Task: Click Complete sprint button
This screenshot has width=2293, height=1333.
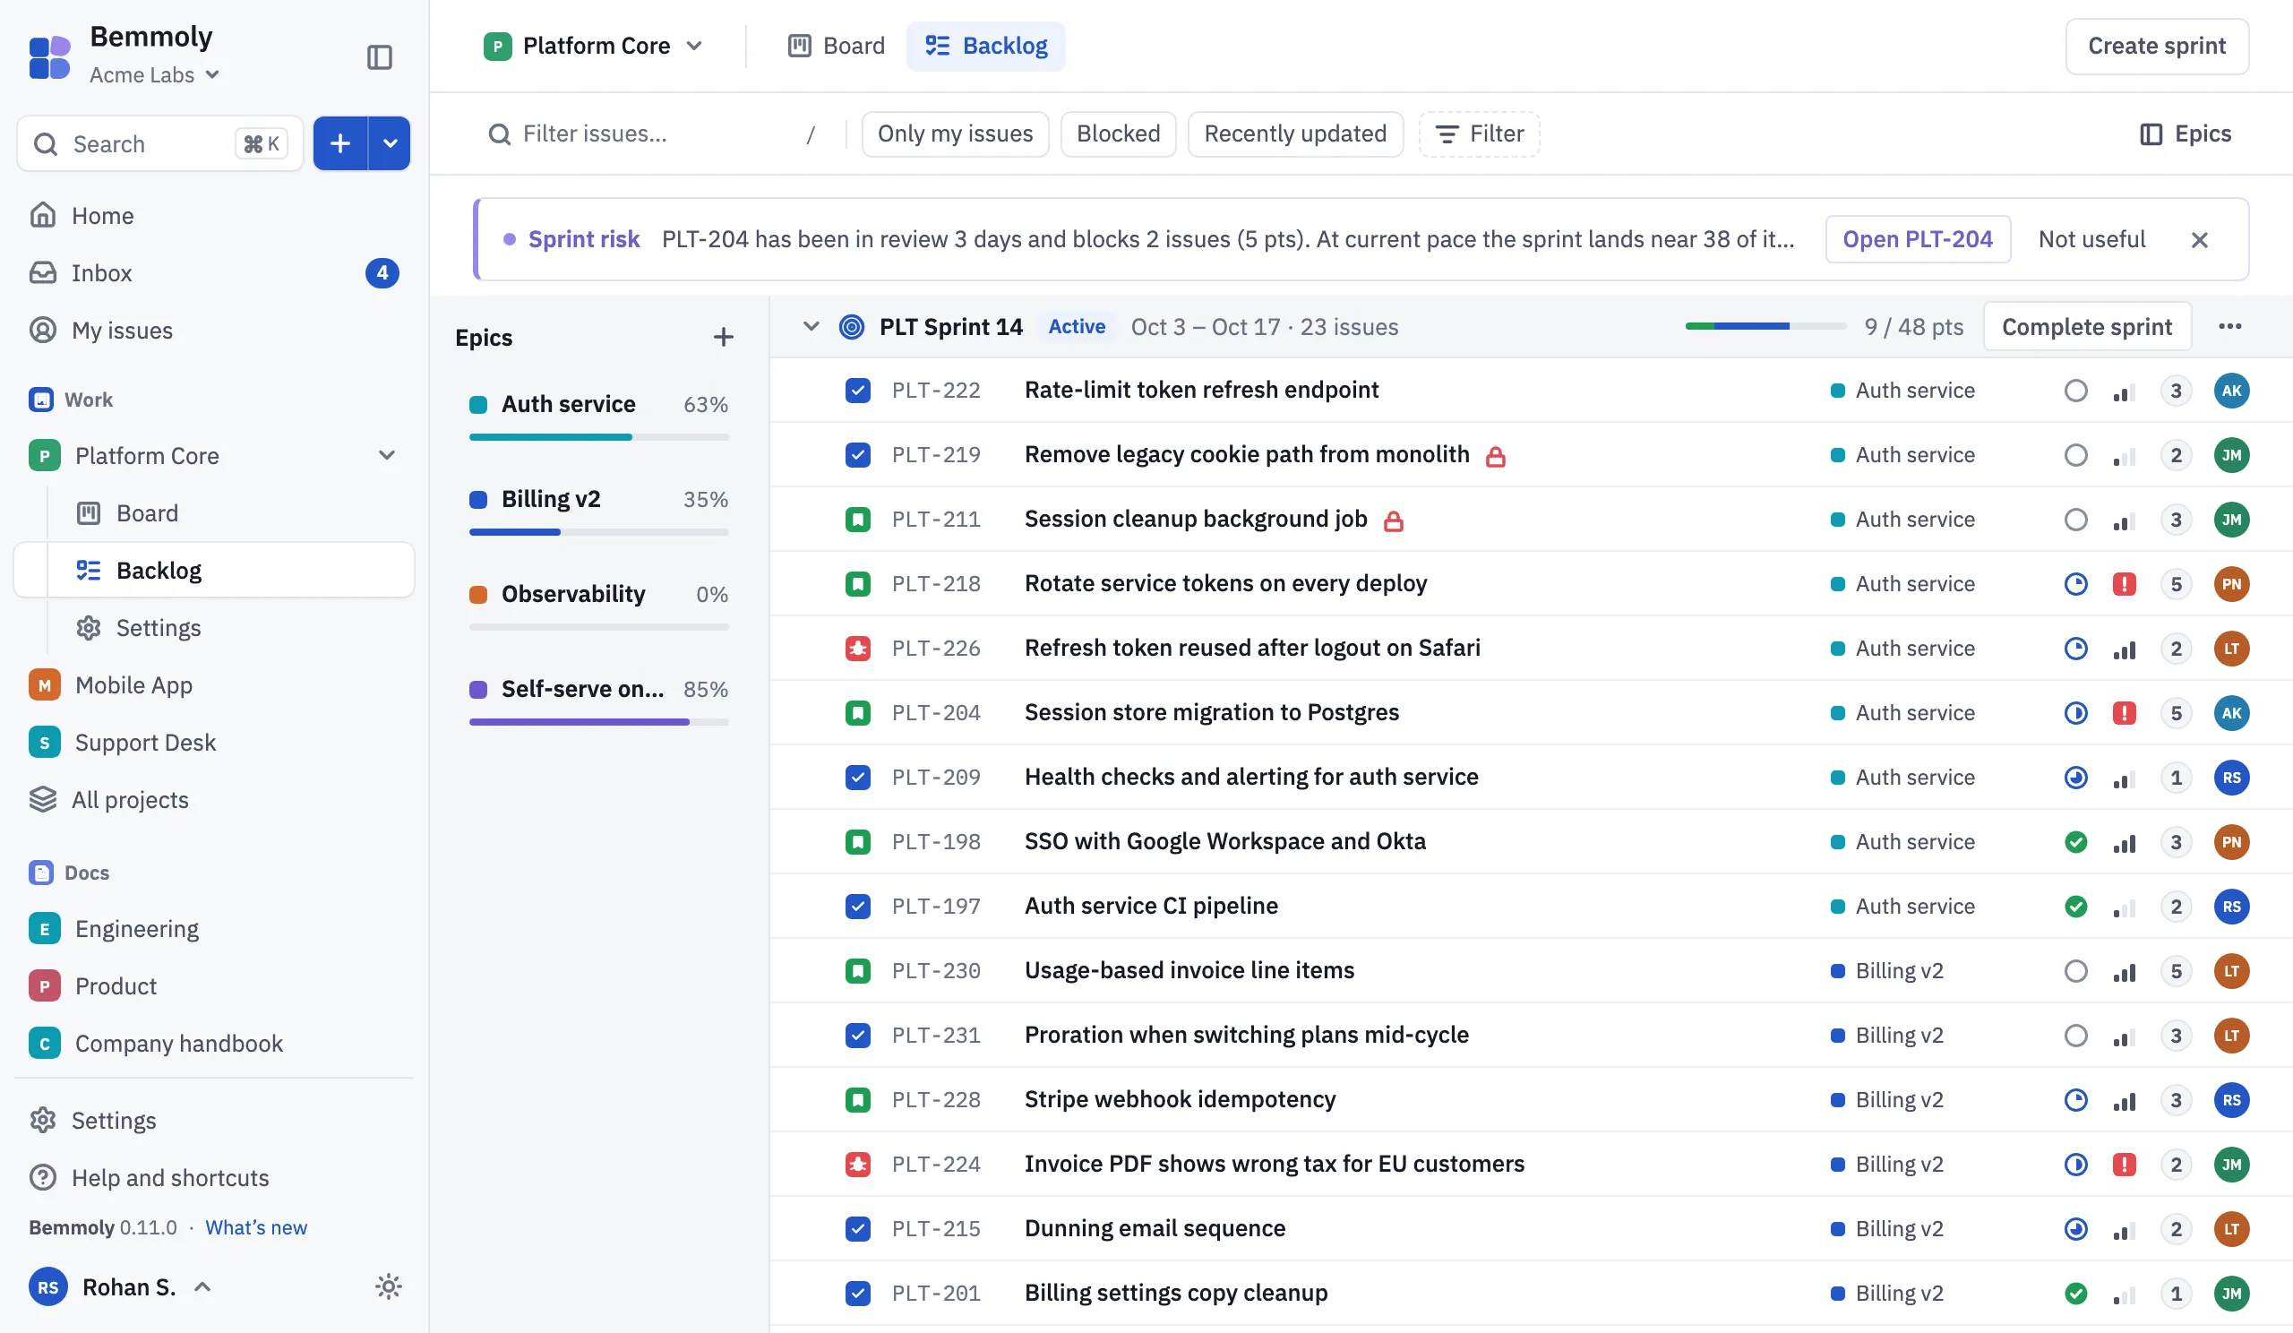Action: click(x=2086, y=327)
